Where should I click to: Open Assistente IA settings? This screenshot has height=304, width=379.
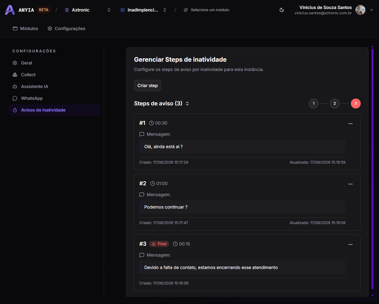click(x=54, y=86)
